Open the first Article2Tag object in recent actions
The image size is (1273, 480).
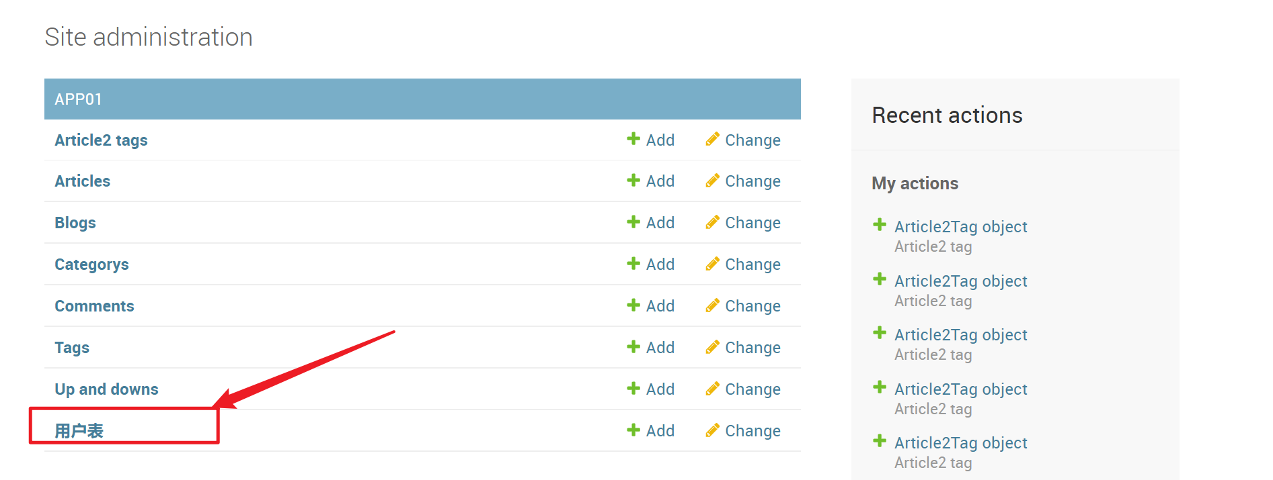(960, 227)
